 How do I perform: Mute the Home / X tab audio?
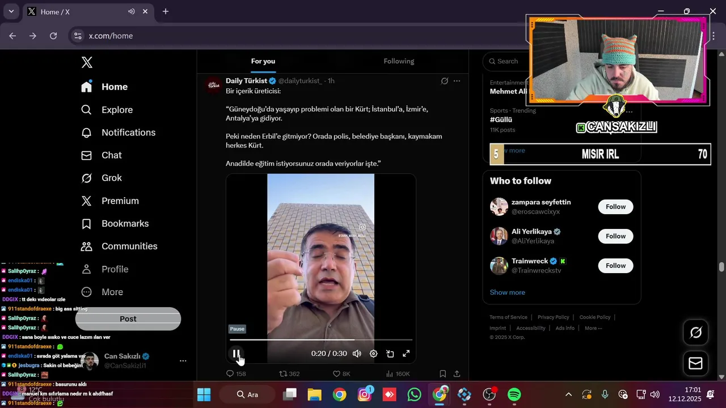(x=132, y=11)
